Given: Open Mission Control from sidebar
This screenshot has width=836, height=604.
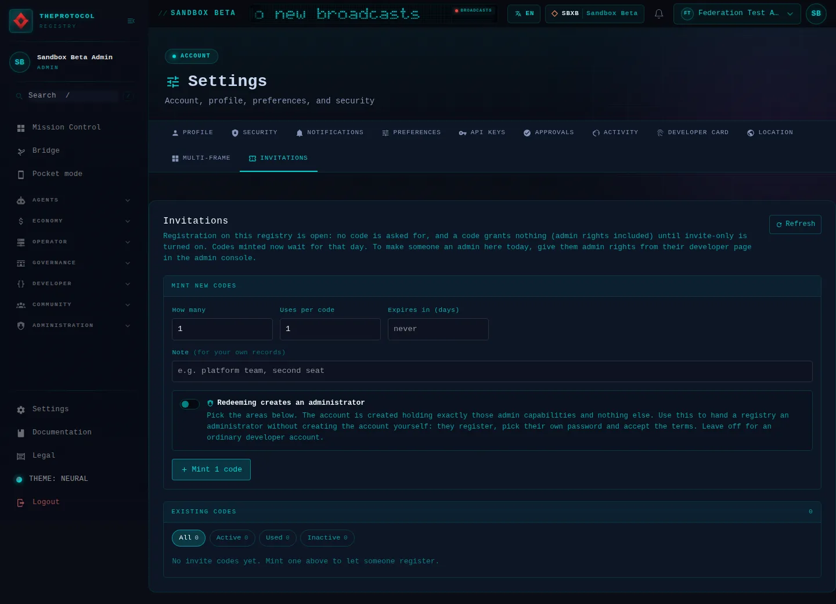Looking at the screenshot, I should (74, 127).
